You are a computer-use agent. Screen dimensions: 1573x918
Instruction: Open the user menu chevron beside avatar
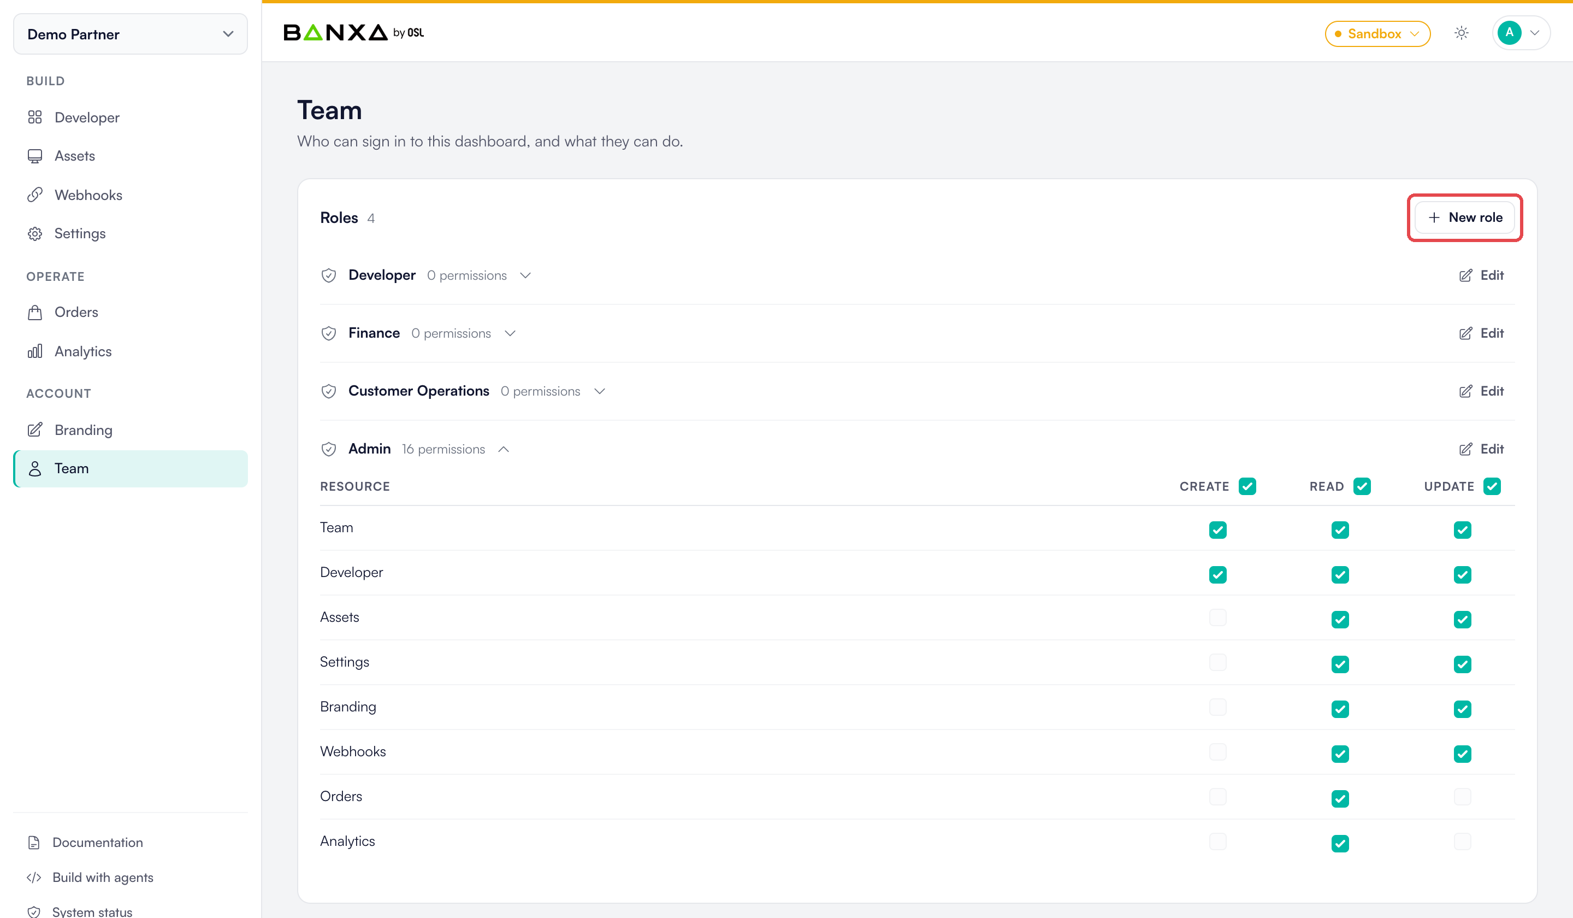pyautogui.click(x=1535, y=33)
